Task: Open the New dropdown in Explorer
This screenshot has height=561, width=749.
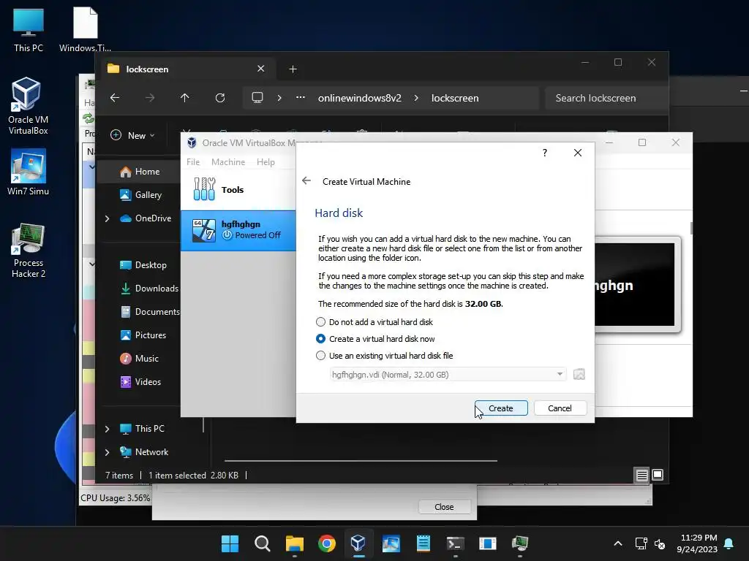Action: click(x=133, y=135)
